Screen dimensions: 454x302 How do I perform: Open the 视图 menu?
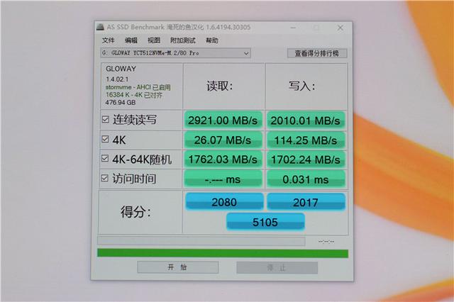coord(154,40)
